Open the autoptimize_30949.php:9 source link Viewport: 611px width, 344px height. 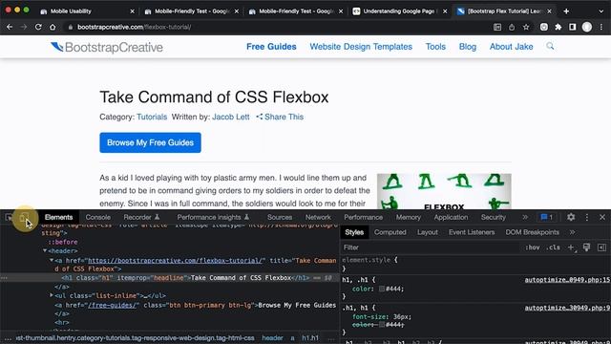click(567, 308)
